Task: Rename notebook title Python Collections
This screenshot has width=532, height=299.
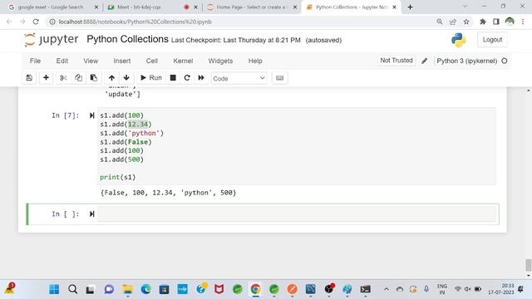Action: pyautogui.click(x=127, y=39)
